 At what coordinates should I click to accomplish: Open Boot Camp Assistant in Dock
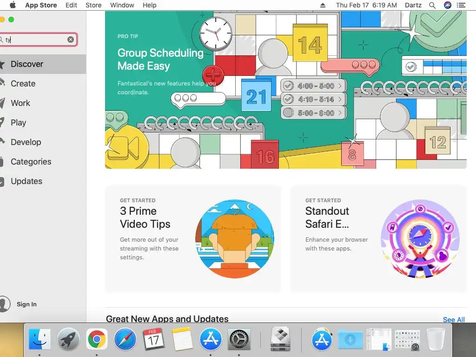280,339
